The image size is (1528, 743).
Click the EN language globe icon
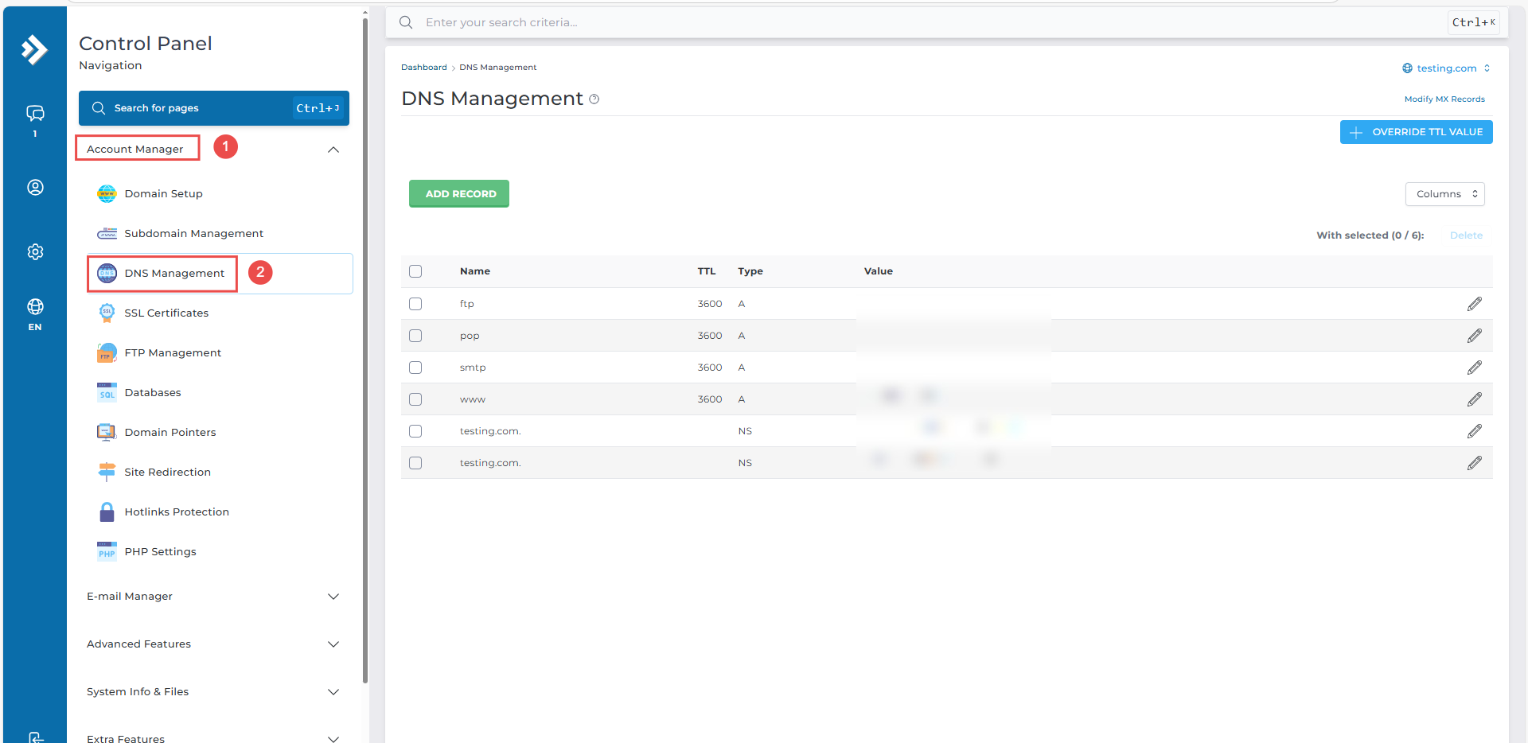(35, 308)
